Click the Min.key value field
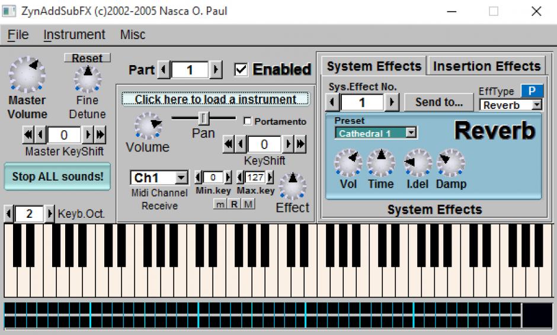This screenshot has height=335, width=557. coord(213,177)
